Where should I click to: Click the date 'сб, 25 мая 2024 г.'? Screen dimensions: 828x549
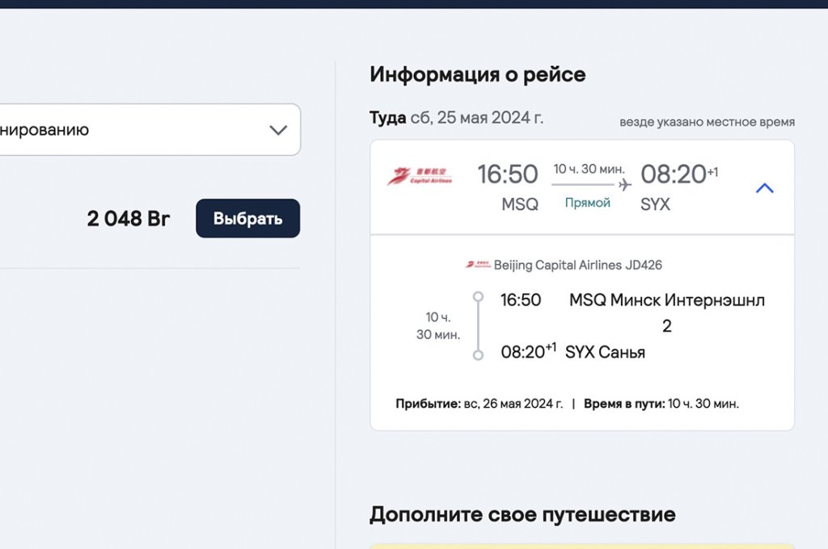(x=477, y=118)
